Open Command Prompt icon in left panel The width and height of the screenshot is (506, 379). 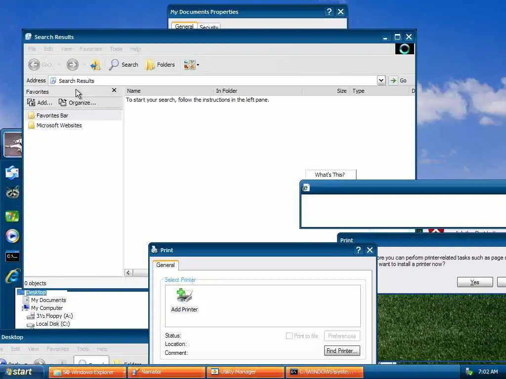pos(12,256)
